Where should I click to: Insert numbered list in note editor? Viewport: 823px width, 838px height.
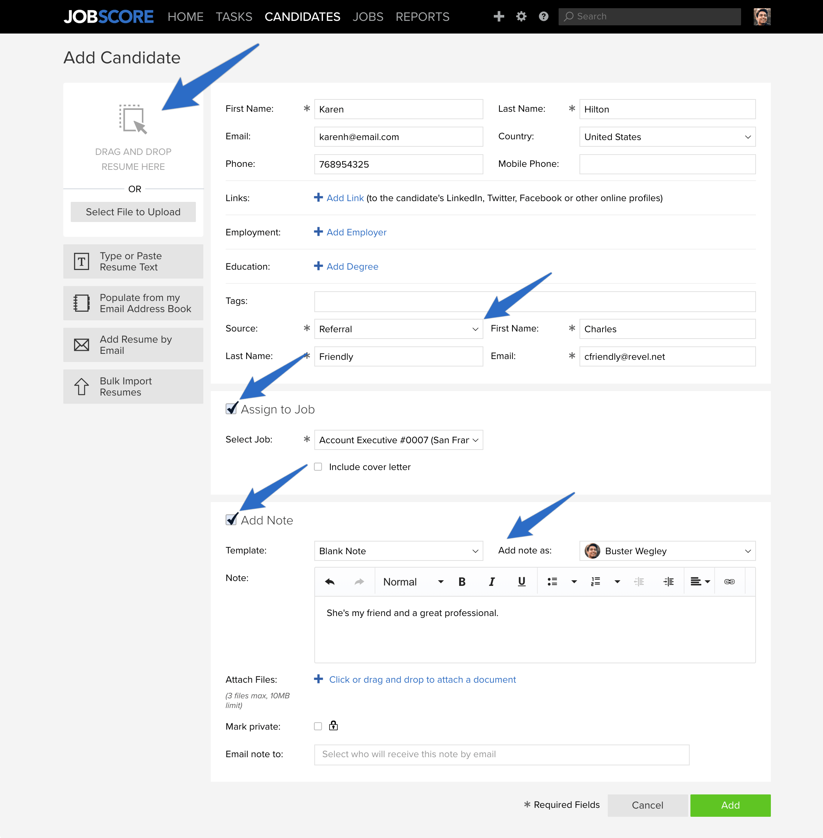(595, 582)
